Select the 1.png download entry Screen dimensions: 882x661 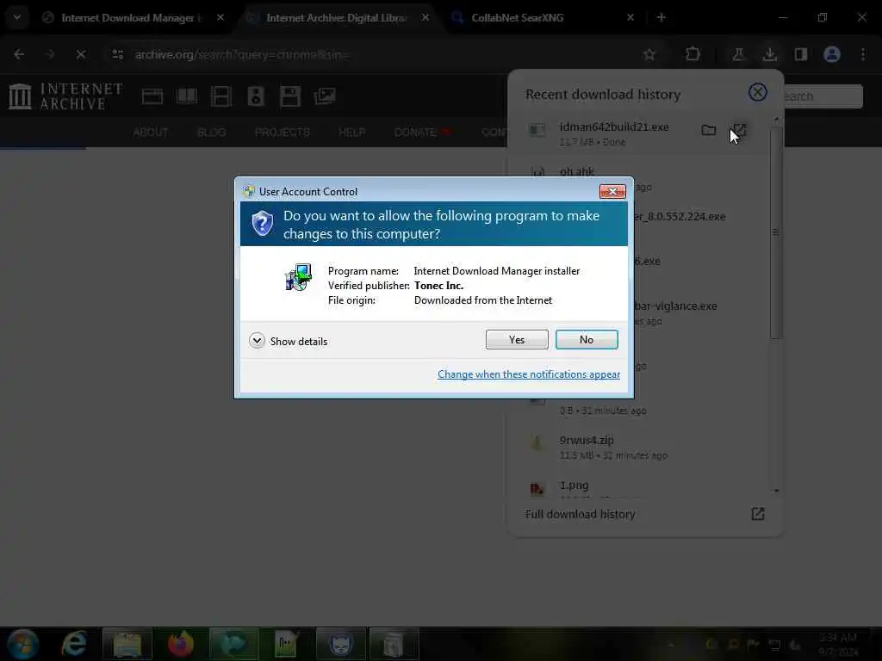point(638,488)
